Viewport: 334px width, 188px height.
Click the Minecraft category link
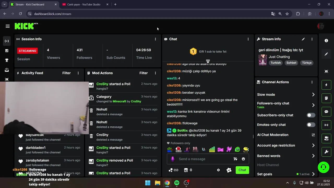point(119,101)
